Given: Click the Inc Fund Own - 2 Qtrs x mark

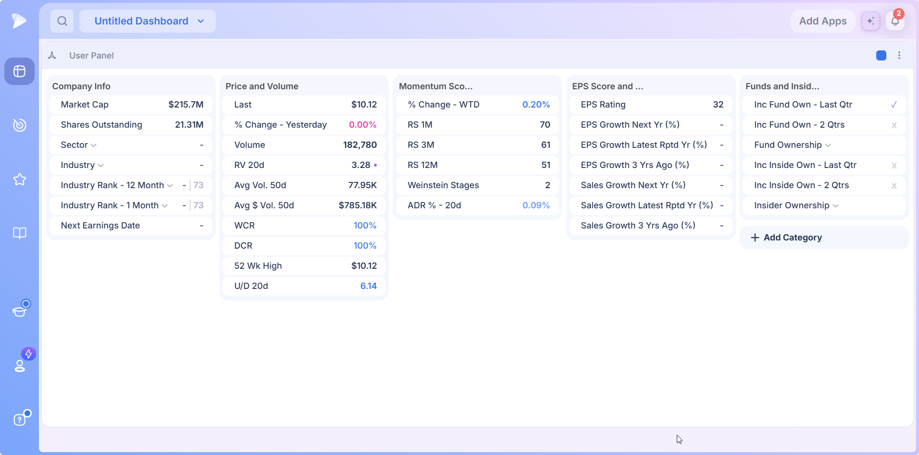Looking at the screenshot, I should click(x=894, y=125).
